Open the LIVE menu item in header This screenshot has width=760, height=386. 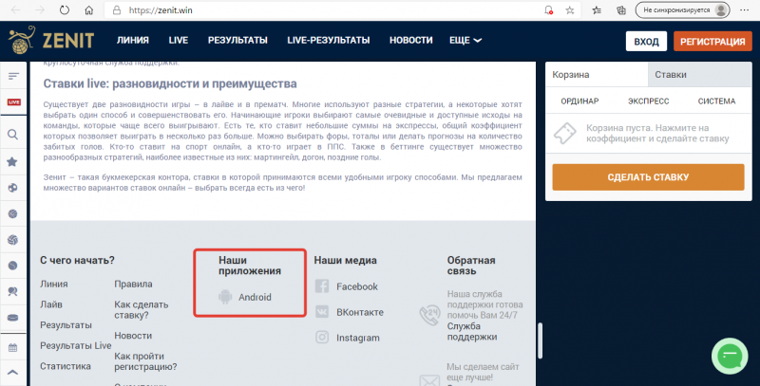pos(179,40)
